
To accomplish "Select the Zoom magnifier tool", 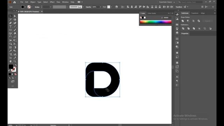I will click(15, 61).
